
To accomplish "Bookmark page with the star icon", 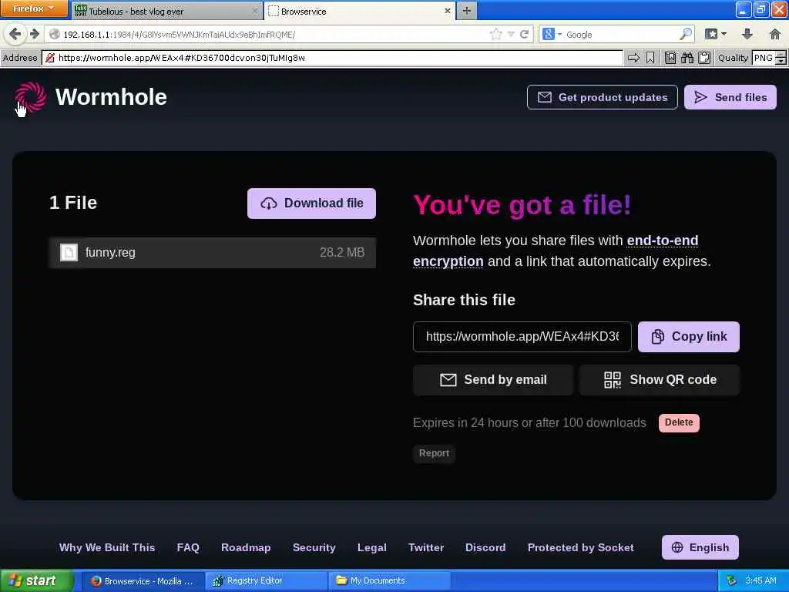I will 495,34.
